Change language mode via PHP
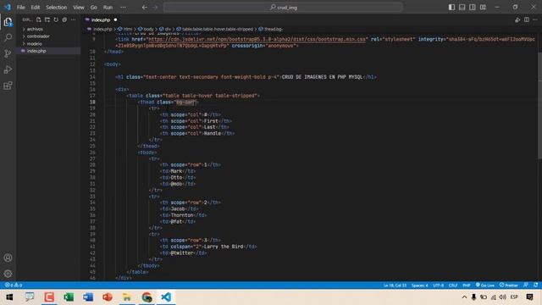The height and width of the screenshot is (305, 542). [x=467, y=286]
